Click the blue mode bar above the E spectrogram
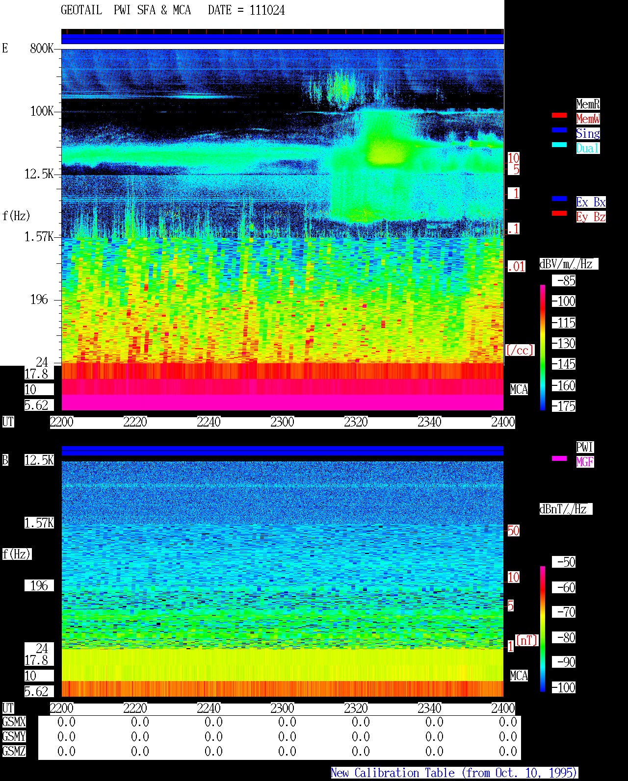Image resolution: width=628 pixels, height=781 pixels. coord(283,39)
